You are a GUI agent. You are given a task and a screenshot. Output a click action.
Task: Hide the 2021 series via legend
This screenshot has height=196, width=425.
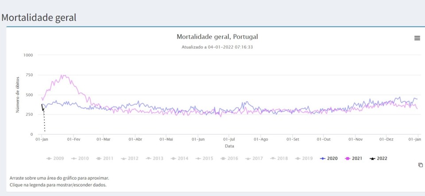[x=354, y=158]
